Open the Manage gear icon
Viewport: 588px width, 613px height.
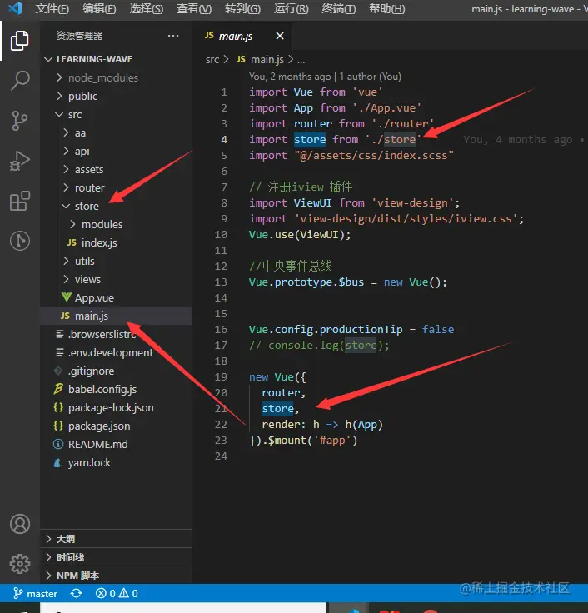(19, 564)
